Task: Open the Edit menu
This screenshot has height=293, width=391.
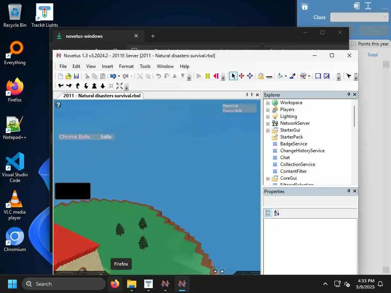Action: (76, 66)
